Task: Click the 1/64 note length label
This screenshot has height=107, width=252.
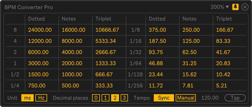Action: click(136, 63)
